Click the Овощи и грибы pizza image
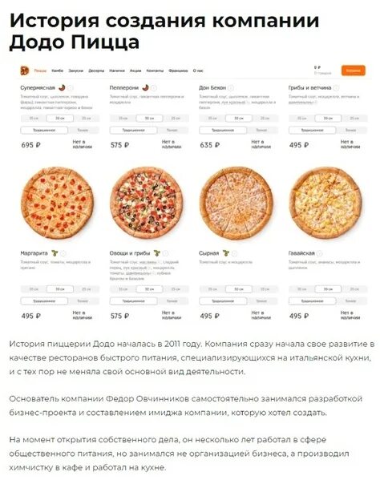The image size is (380, 484). tap(147, 203)
